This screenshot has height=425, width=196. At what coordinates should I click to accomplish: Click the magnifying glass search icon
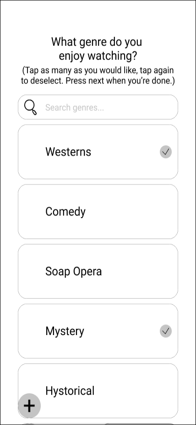(x=30, y=107)
